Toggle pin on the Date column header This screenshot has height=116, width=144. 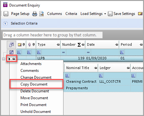coord(117,45)
